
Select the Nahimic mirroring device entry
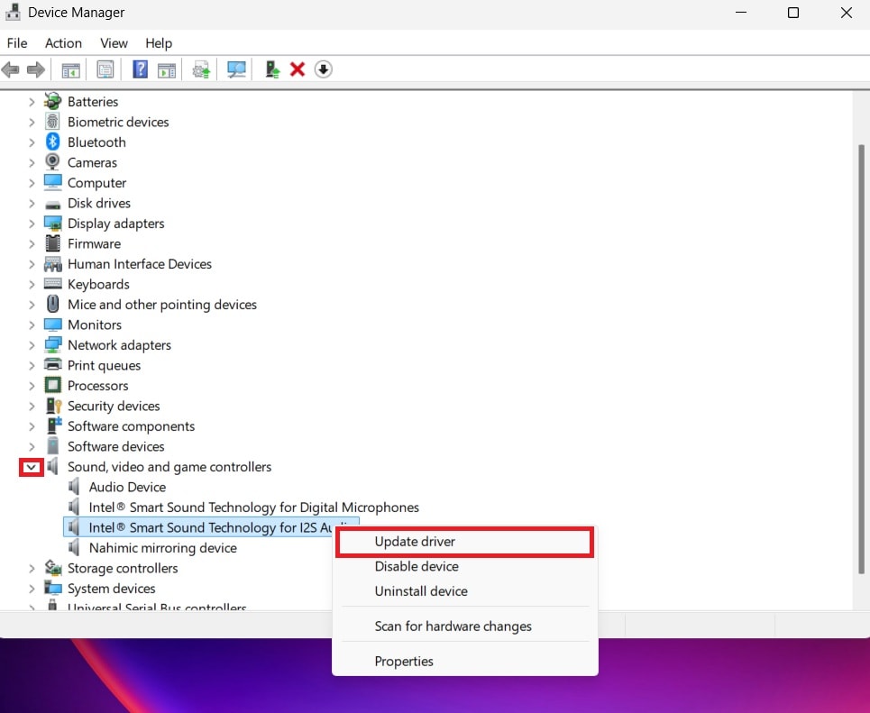pyautogui.click(x=162, y=548)
